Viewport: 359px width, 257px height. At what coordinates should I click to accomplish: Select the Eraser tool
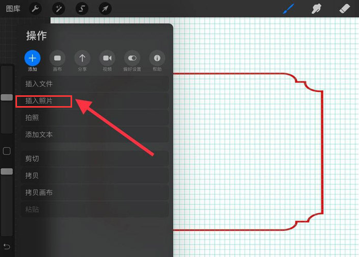point(345,9)
